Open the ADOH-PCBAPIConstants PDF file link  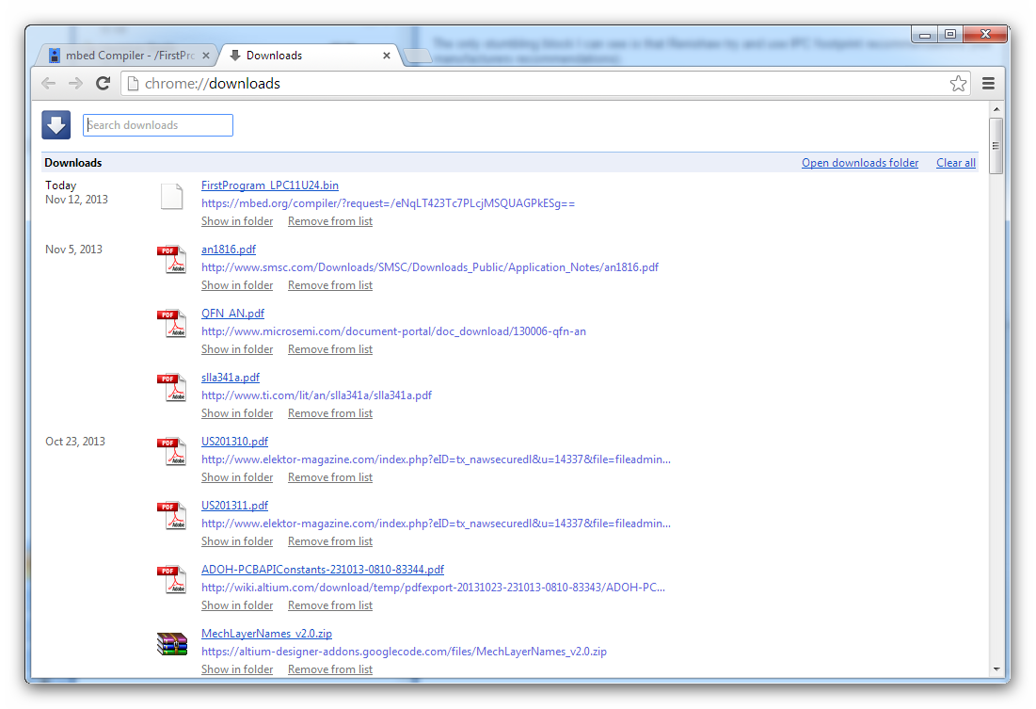[x=322, y=570]
